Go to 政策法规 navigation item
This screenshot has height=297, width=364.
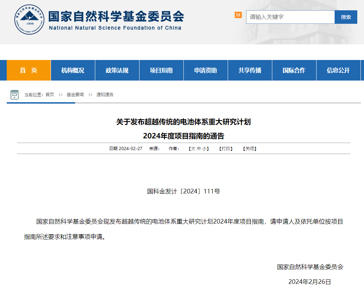[x=117, y=70]
